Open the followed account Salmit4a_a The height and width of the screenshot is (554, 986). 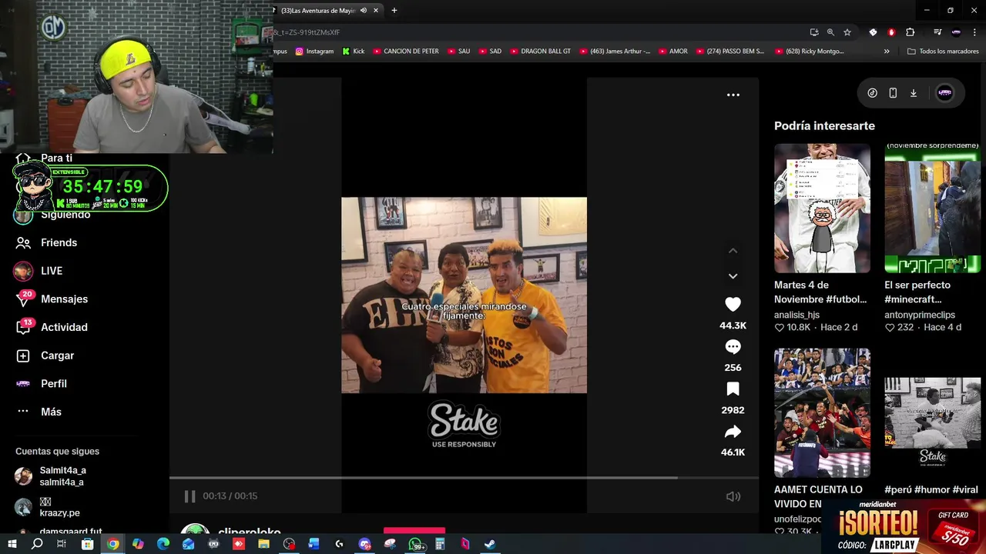click(51, 476)
